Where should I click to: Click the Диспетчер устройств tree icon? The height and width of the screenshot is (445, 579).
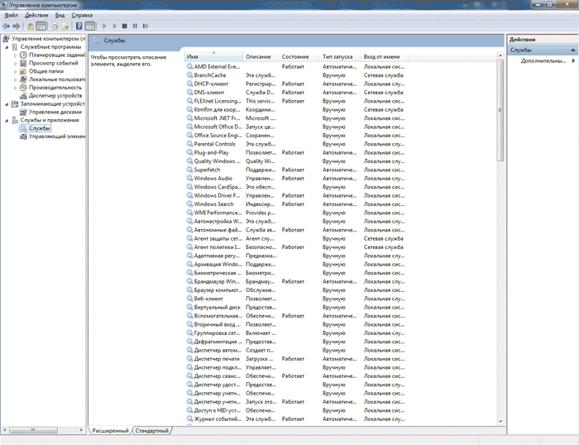point(23,96)
